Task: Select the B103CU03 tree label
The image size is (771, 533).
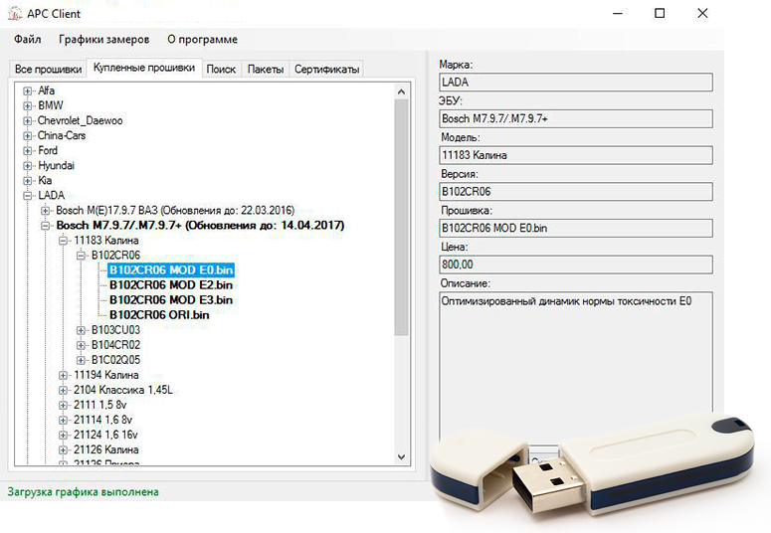Action: (x=115, y=330)
